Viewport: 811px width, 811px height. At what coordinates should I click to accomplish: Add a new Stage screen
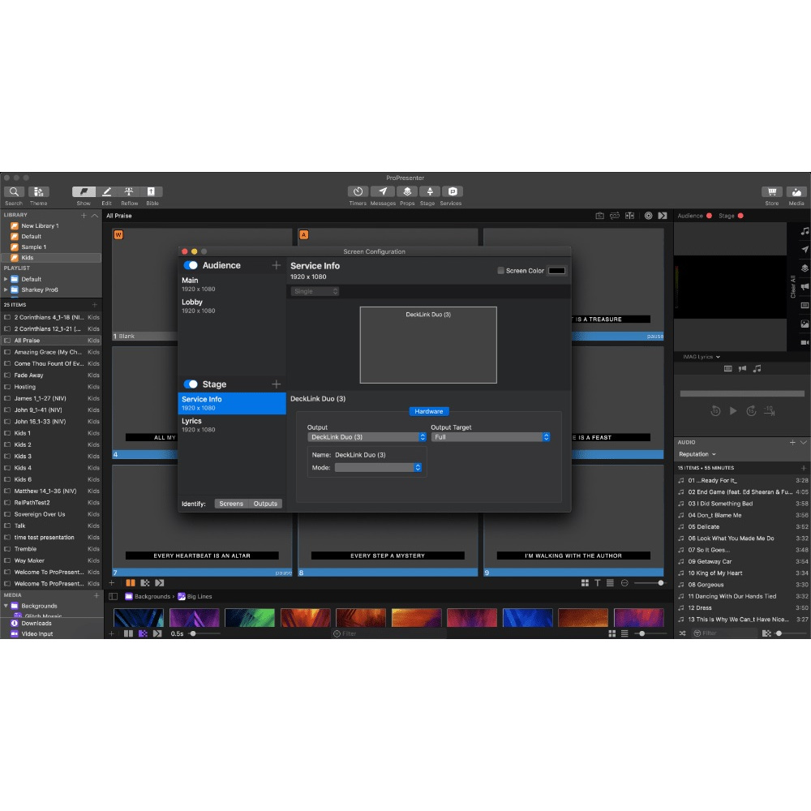click(277, 384)
